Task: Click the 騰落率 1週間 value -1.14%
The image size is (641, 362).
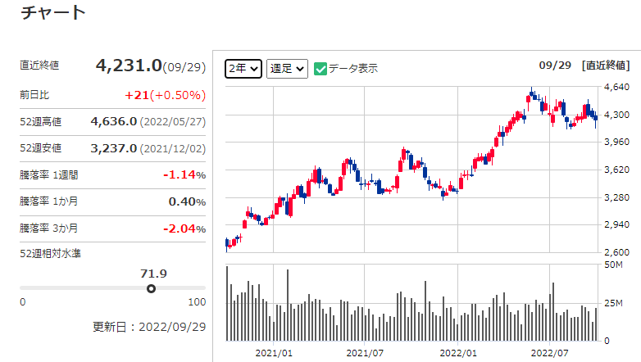Action: [x=184, y=175]
